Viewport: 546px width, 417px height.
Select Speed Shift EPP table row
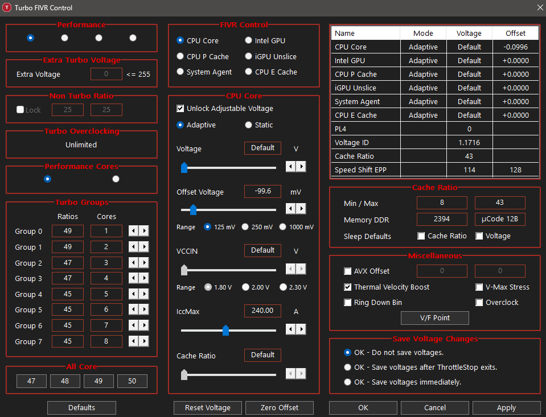tap(435, 170)
